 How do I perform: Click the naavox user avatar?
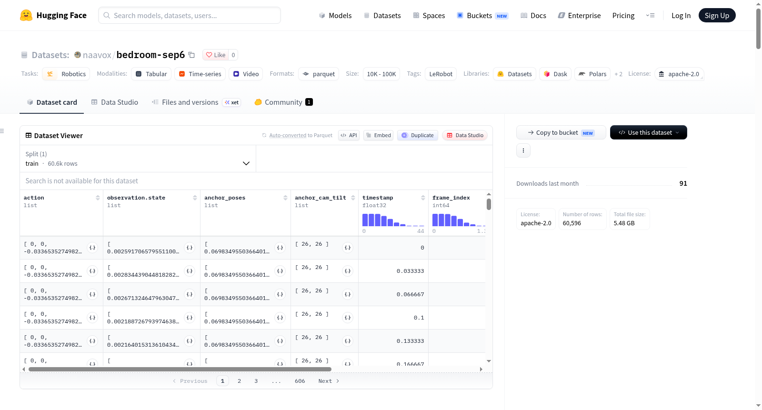click(x=78, y=55)
